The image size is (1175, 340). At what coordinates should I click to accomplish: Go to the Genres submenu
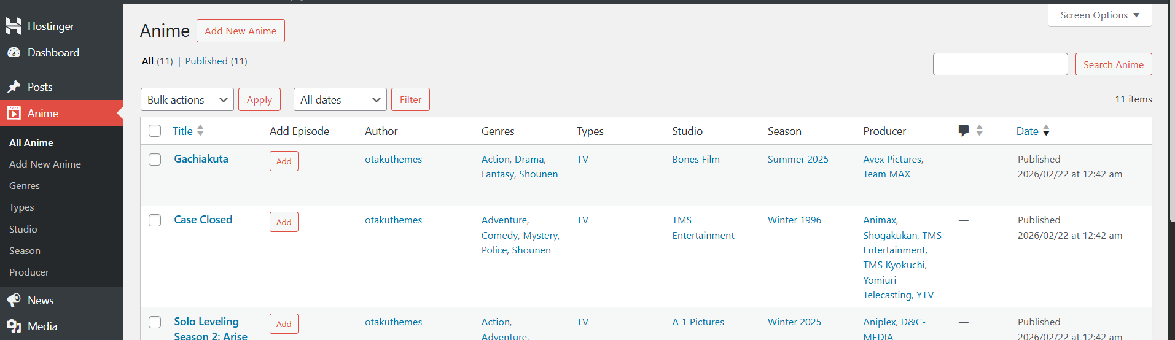pyautogui.click(x=25, y=186)
